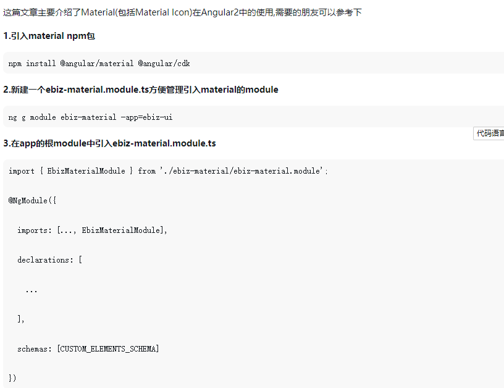Click heading '1.引入material npm包'
Image resolution: width=504 pixels, height=388 pixels.
coord(49,36)
